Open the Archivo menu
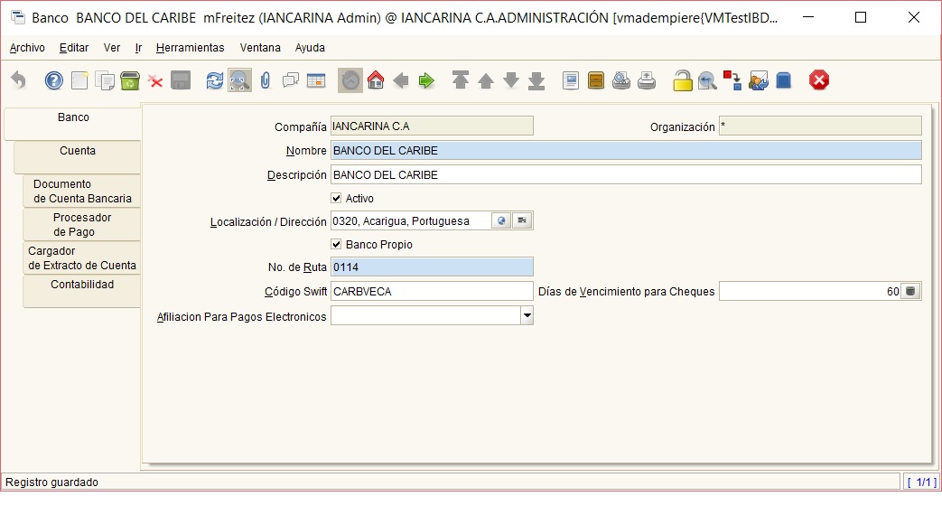 [27, 48]
